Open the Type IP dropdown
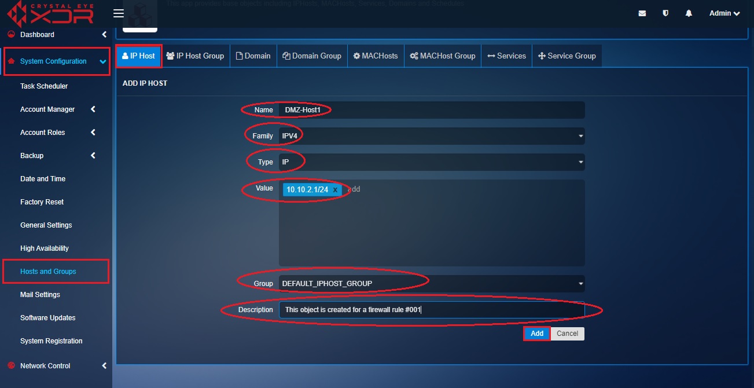The height and width of the screenshot is (388, 754). (432, 162)
